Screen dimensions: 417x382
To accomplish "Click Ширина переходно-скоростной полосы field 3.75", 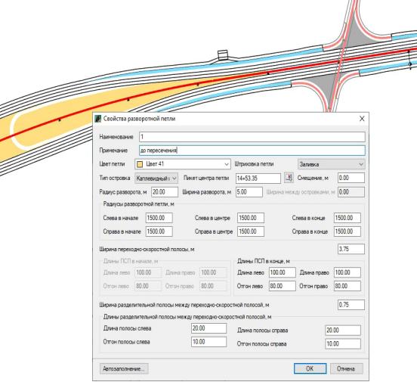I will click(351, 249).
